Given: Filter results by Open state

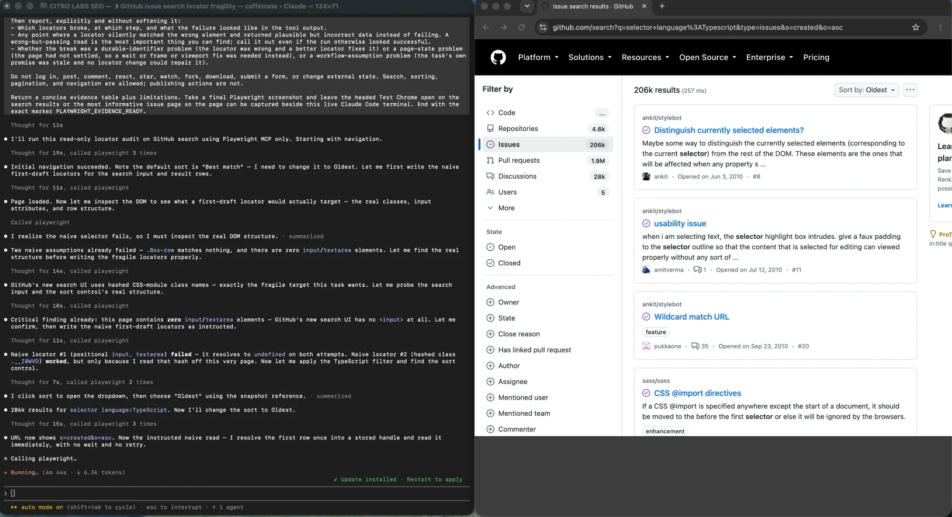Looking at the screenshot, I should (507, 247).
